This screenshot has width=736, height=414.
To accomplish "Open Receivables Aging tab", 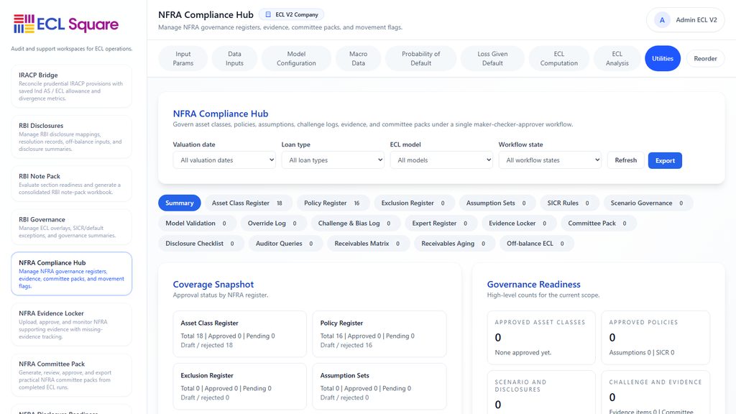I will coord(454,243).
